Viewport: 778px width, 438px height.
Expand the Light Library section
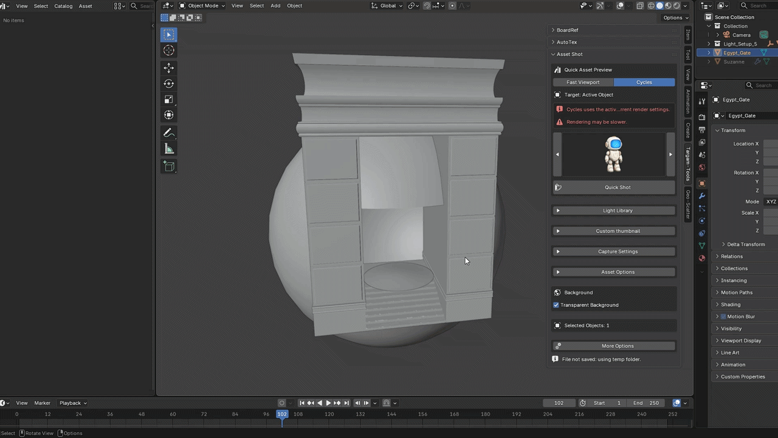click(x=614, y=210)
